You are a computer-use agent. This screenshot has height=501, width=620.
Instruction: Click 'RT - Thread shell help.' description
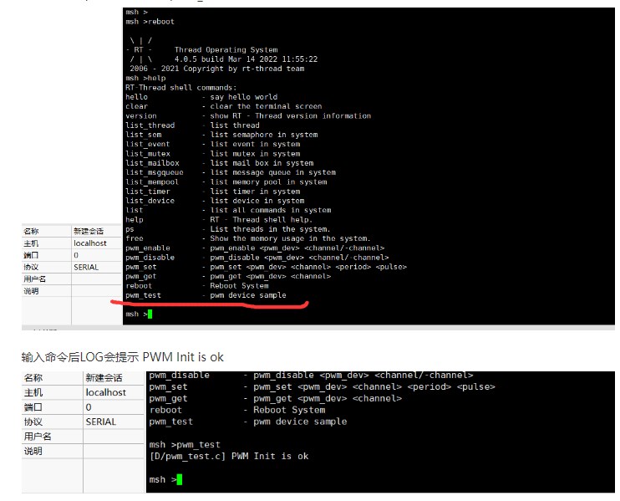click(x=261, y=220)
